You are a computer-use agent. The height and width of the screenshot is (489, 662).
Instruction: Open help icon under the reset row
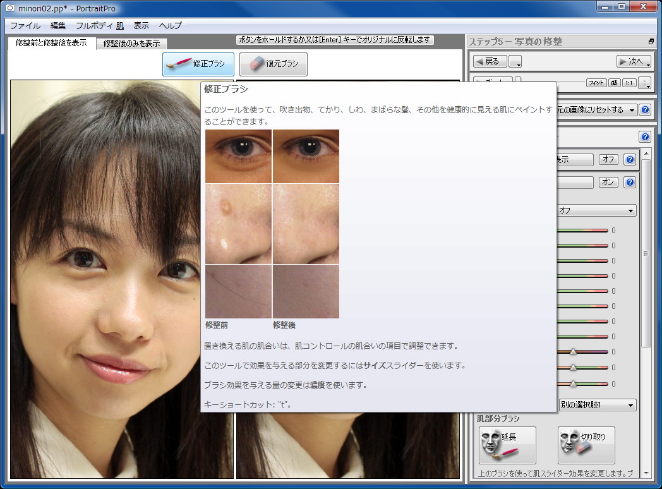pos(645,137)
